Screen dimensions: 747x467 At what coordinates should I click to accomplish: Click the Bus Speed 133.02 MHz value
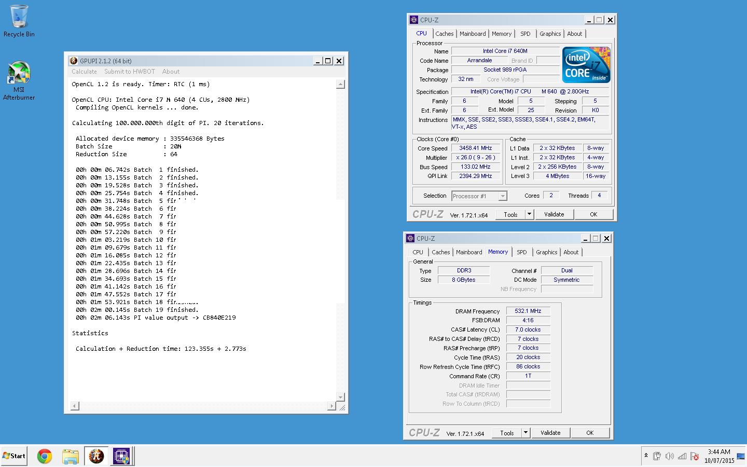(476, 167)
